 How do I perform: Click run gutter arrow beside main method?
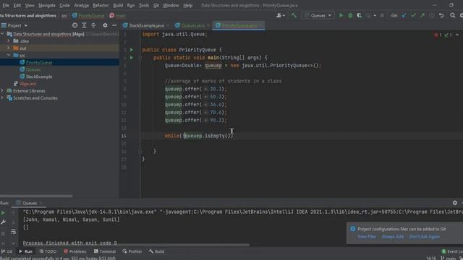(132, 58)
